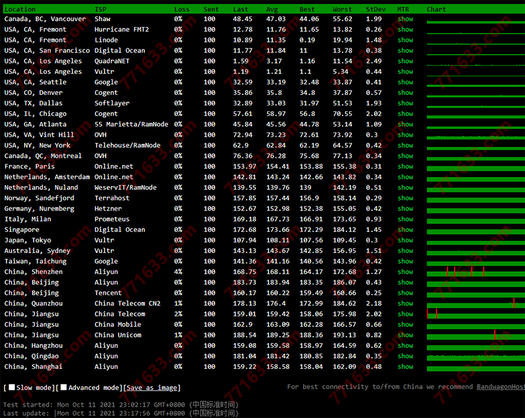Select the "WeservIT/RamNode" ISP cell
The image size is (525, 418).
125,187
